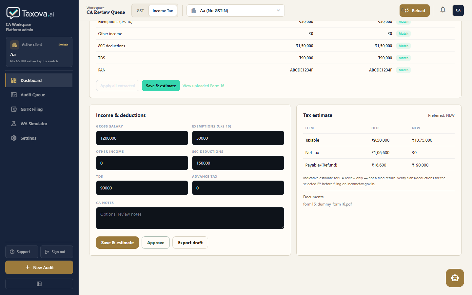
Task: Click into the CA Notes textarea
Action: click(190, 218)
